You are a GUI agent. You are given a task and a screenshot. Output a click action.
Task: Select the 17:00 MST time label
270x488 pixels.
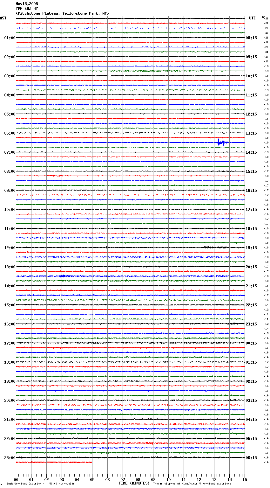[10, 343]
